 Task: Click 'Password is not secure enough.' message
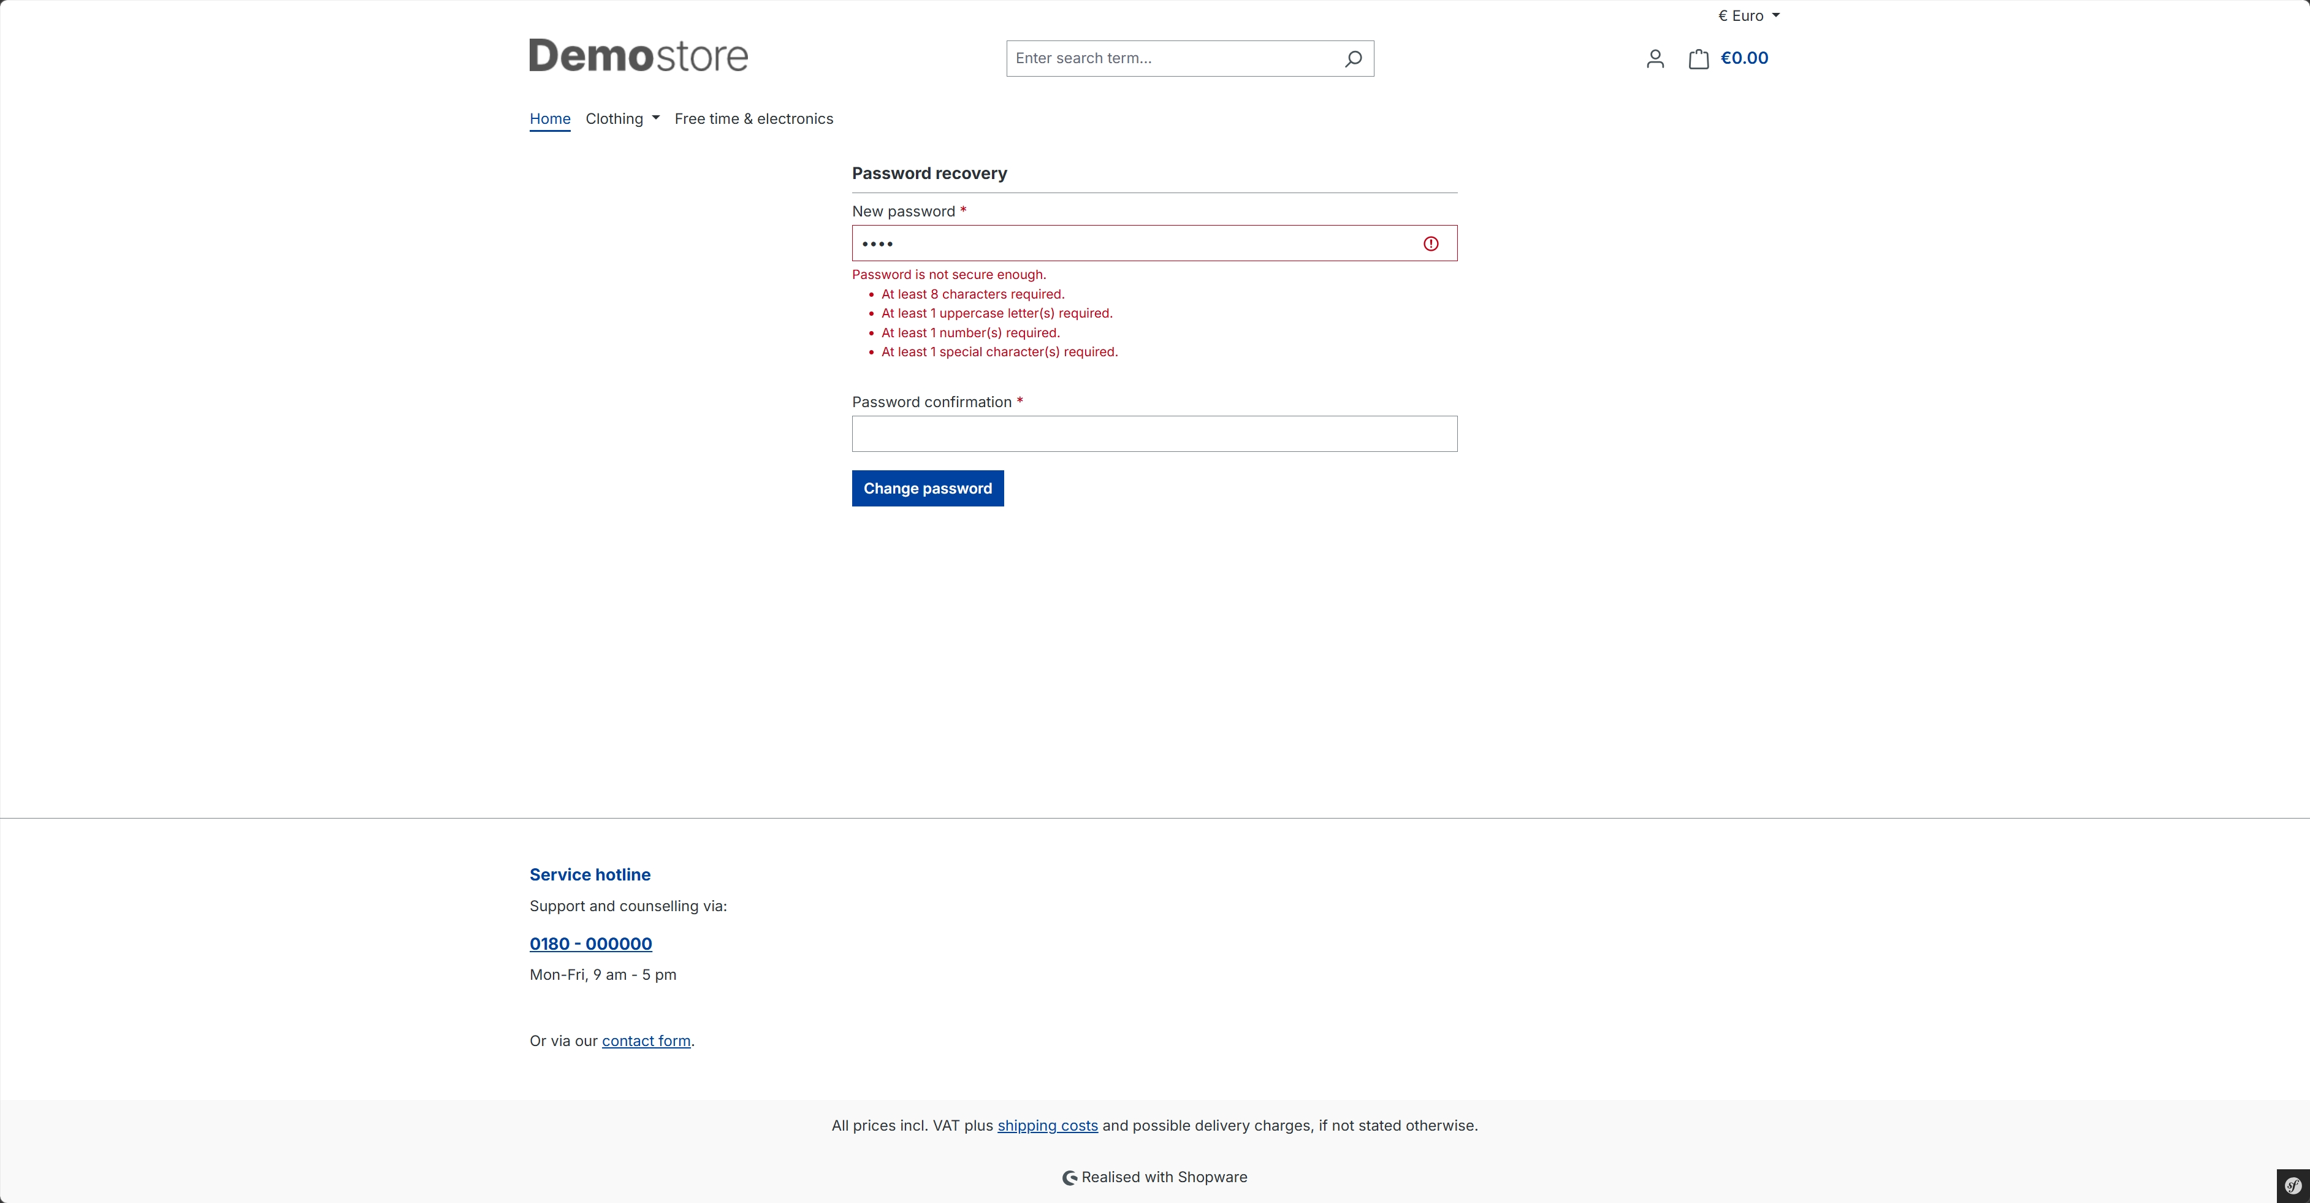pos(949,275)
